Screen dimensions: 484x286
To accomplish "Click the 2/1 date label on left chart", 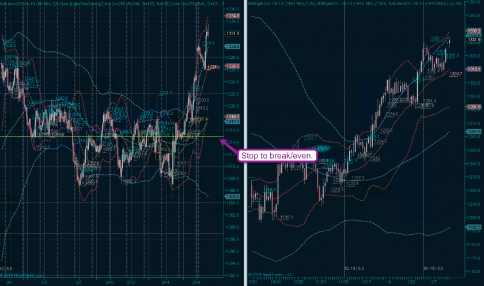I will [x=9, y=283].
